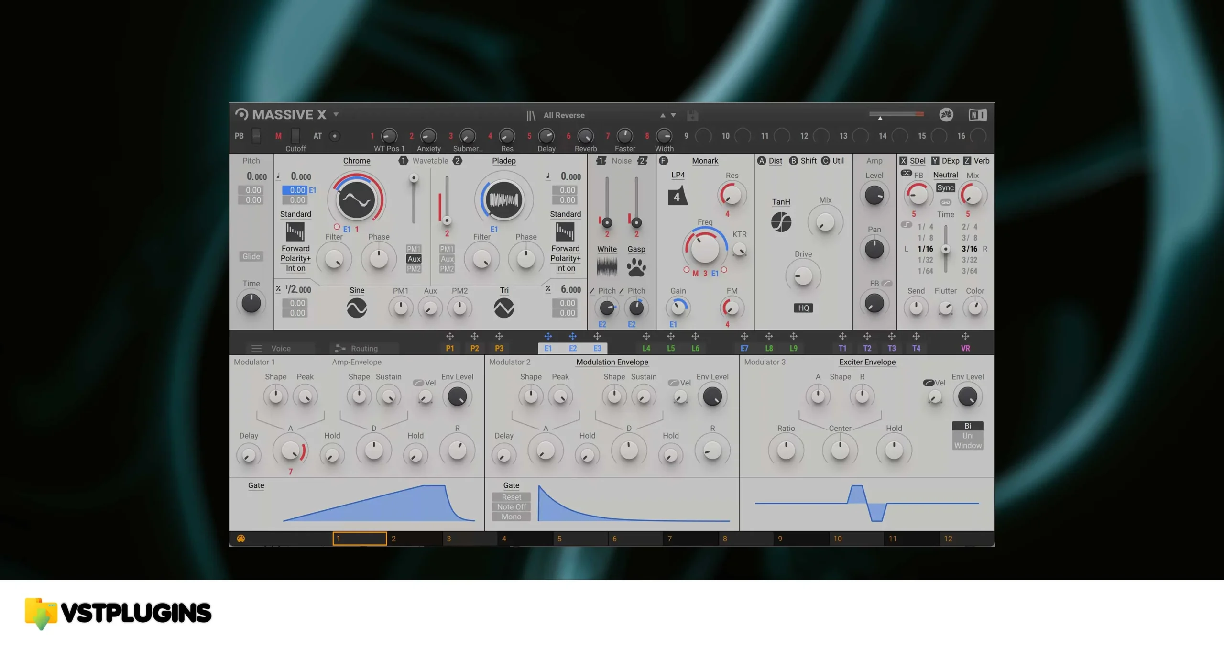The height and width of the screenshot is (649, 1224).
Task: Click the oscillator 1 pitch value 0.000
Action: (x=301, y=176)
